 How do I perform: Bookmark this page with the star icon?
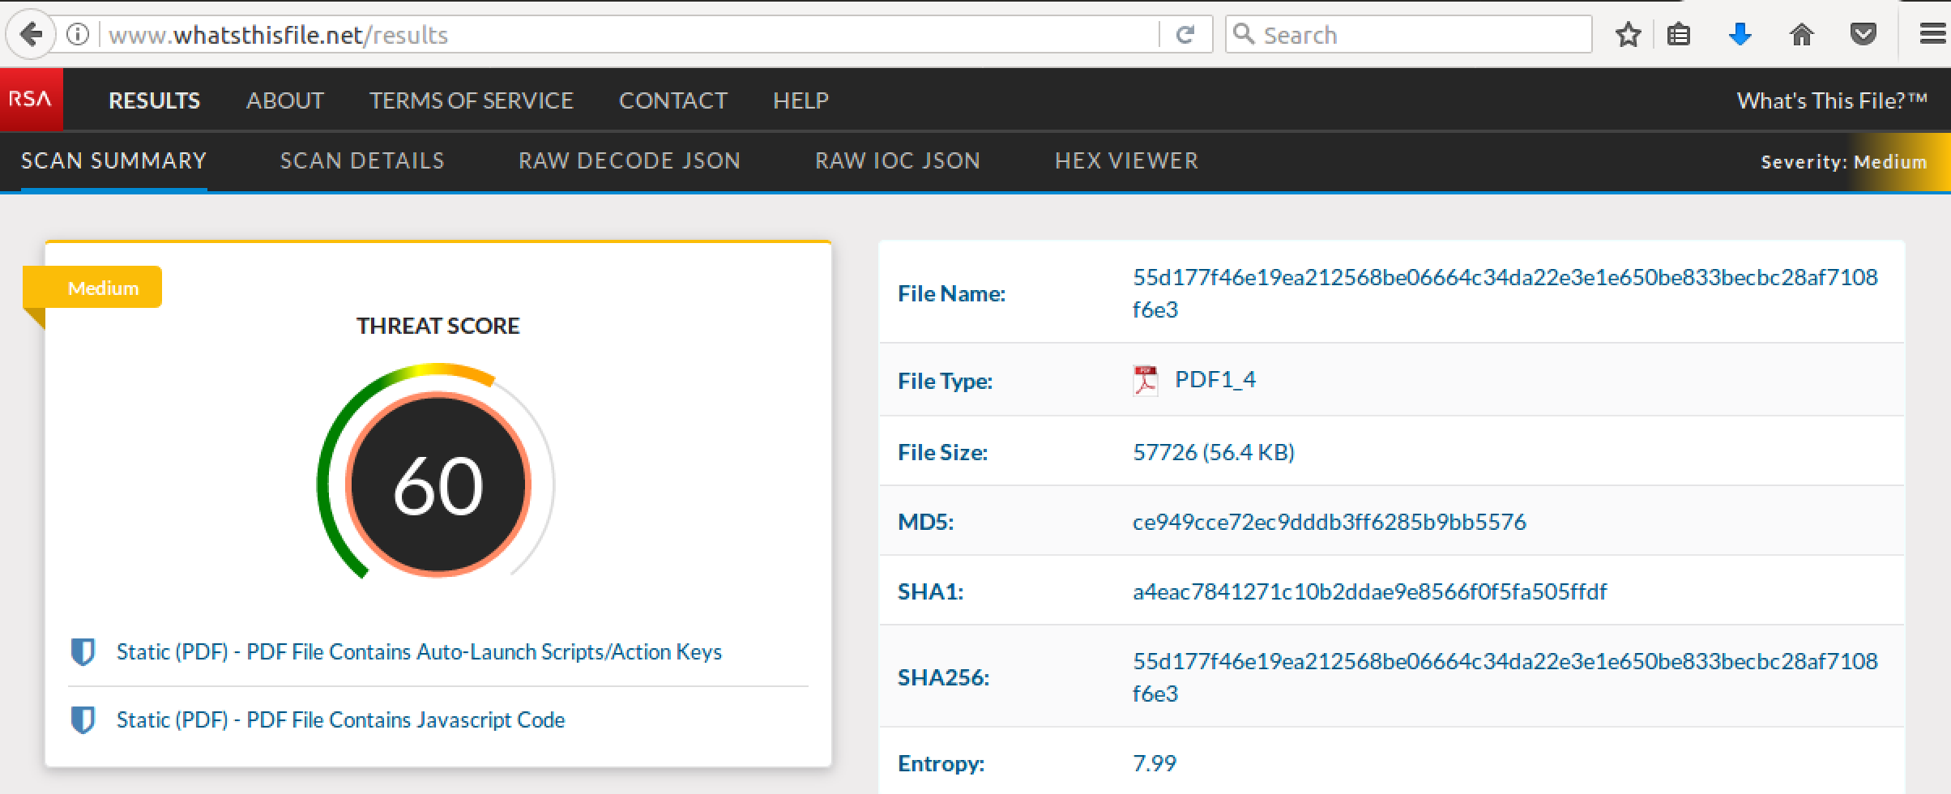pos(1627,35)
